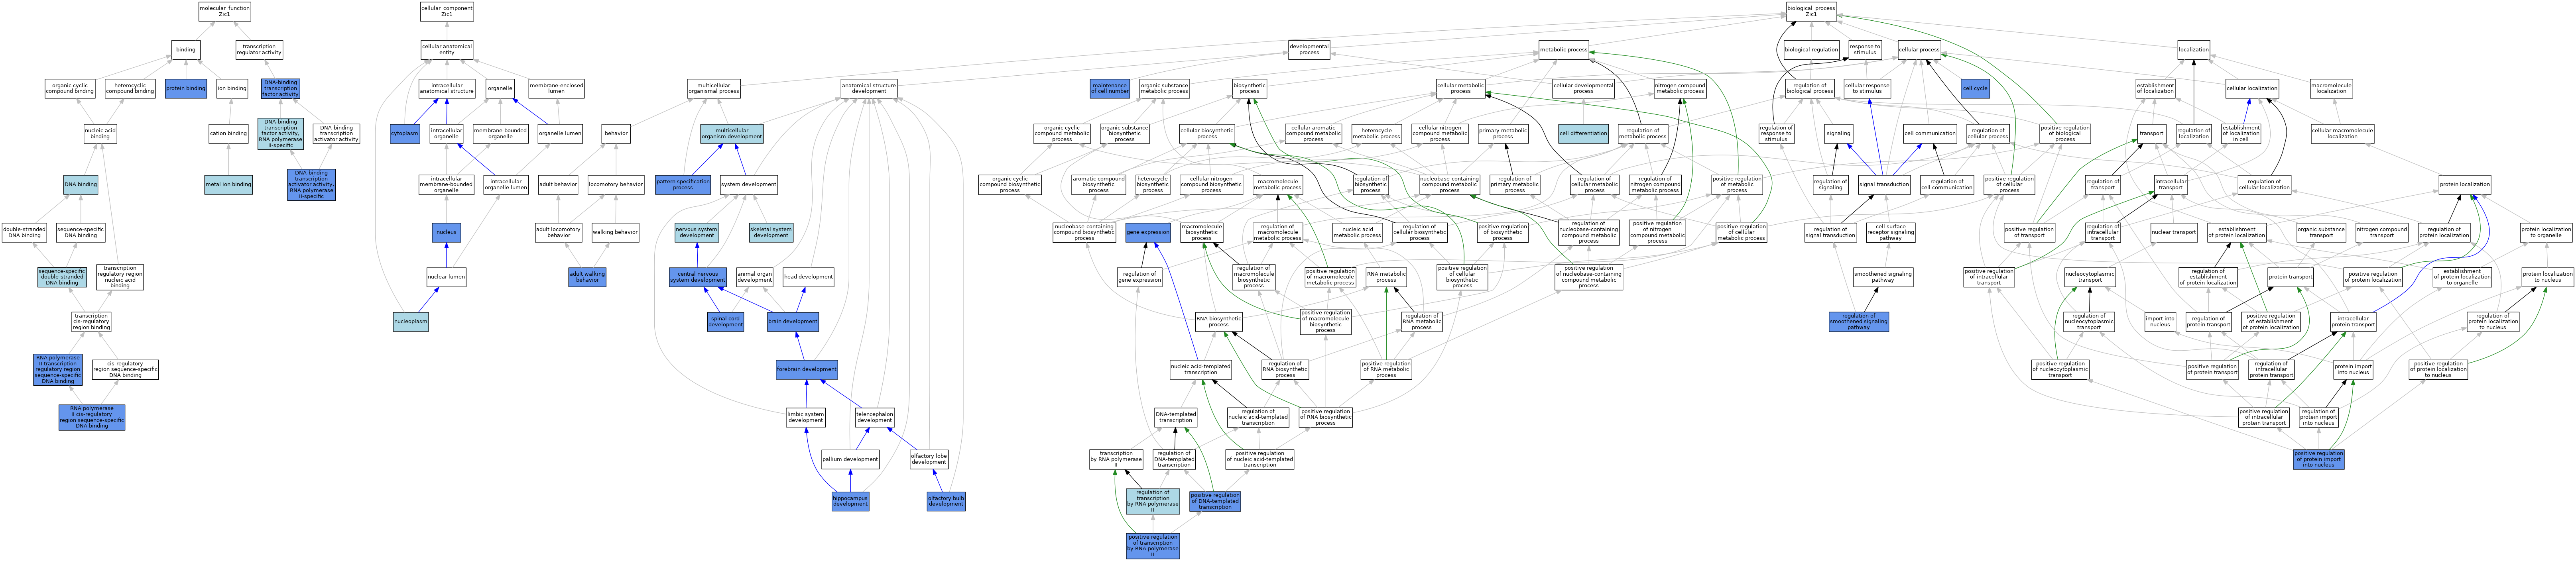The width and height of the screenshot is (2576, 561).
Task: Select the 'nuclear lumen' node
Action: 446,277
